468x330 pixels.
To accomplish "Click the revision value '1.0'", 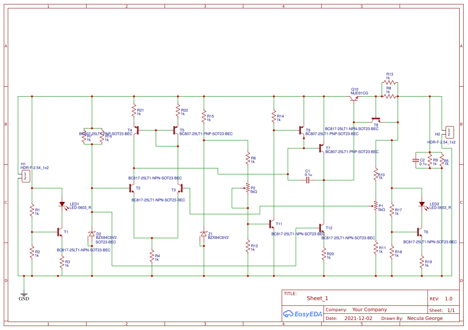I will (448, 298).
